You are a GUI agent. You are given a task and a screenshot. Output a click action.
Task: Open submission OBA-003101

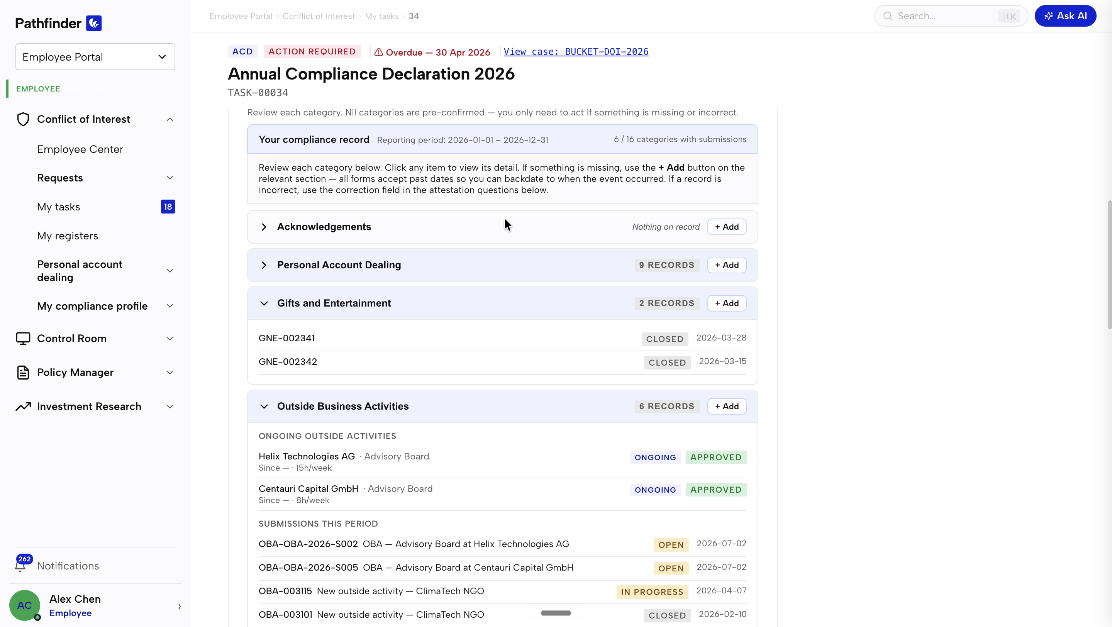point(502,615)
